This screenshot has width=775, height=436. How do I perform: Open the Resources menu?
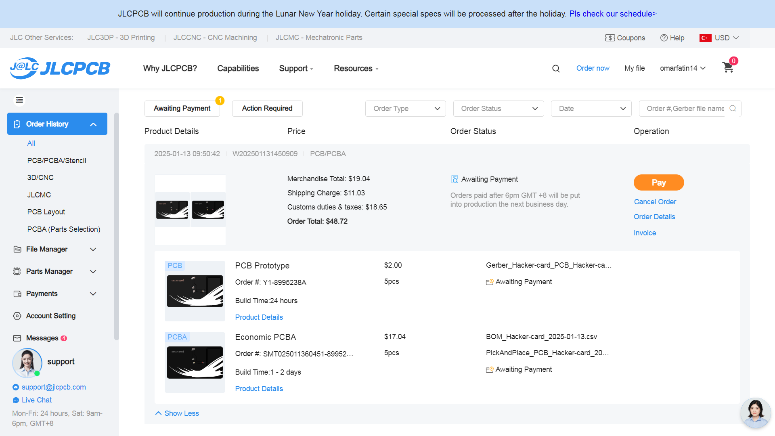click(x=356, y=69)
